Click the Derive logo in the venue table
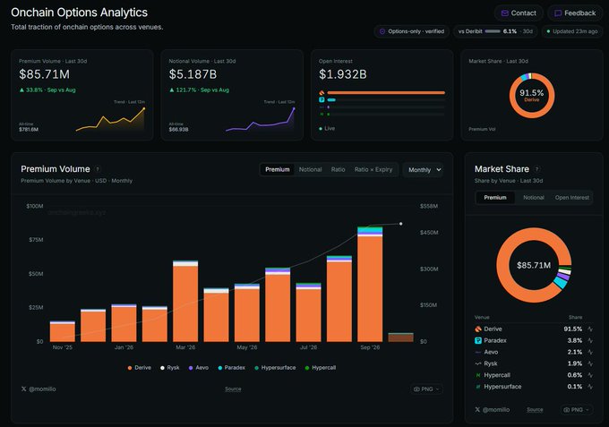The width and height of the screenshot is (609, 427). pos(478,329)
